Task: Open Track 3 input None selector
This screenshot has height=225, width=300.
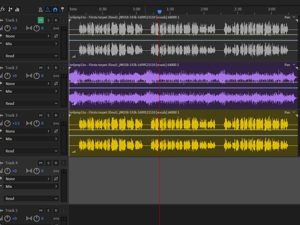Action: click(x=27, y=131)
